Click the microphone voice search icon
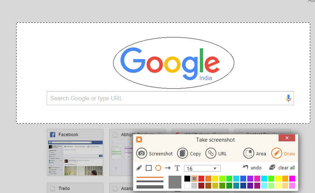Screen dimensions: 315x193 [x=289, y=98]
